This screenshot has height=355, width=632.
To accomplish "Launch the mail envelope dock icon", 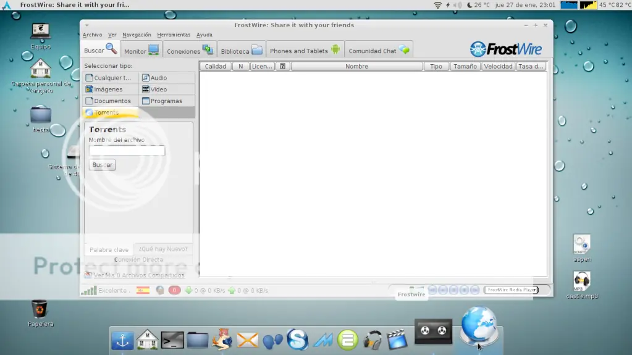I will tap(247, 341).
